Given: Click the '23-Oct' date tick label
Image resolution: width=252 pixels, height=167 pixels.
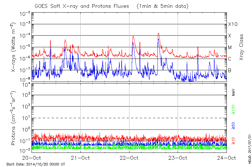Looking at the screenshot, I should point(178,158).
